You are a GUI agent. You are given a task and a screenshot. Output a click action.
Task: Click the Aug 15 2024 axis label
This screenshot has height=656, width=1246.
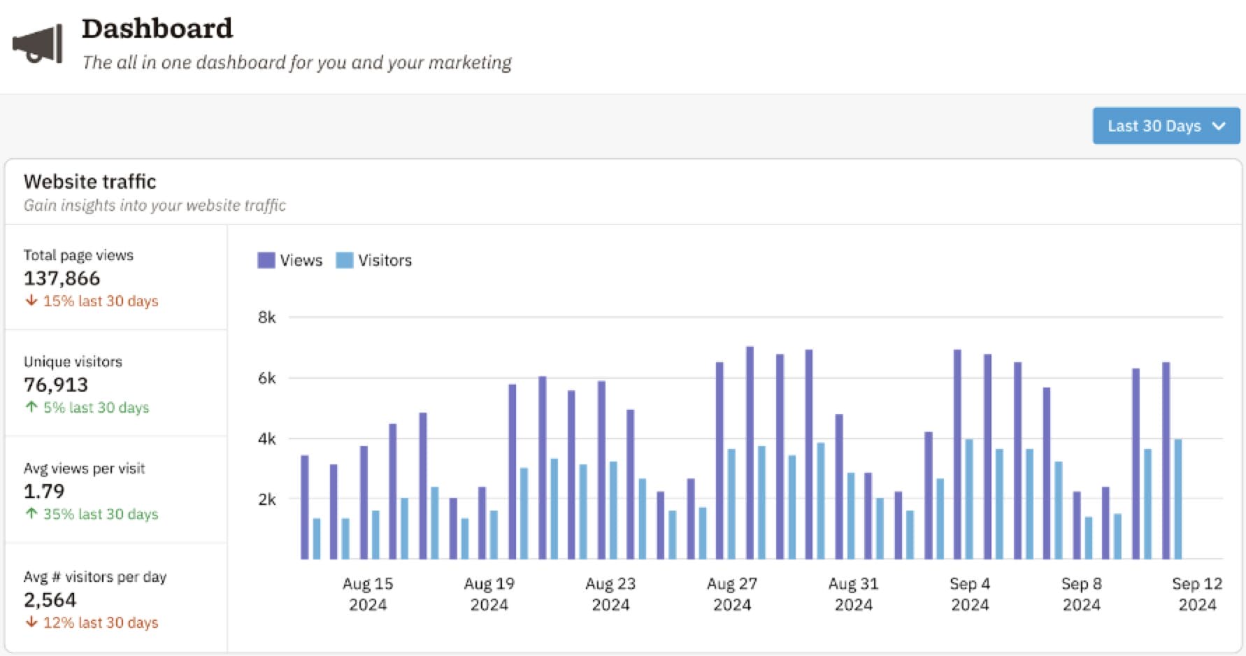pos(368,594)
